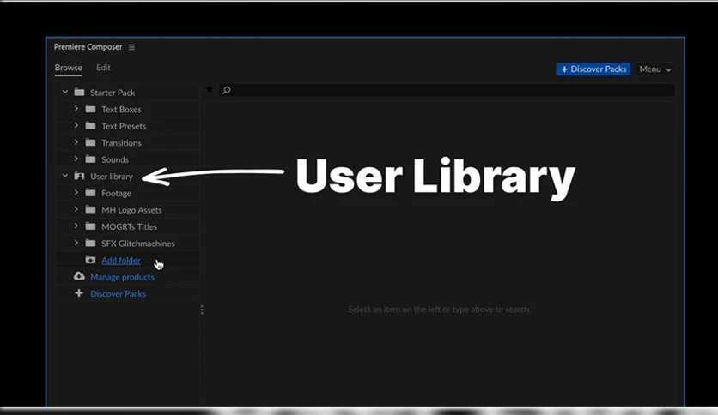Image resolution: width=718 pixels, height=415 pixels.
Task: Click the User library folder icon
Action: [79, 176]
